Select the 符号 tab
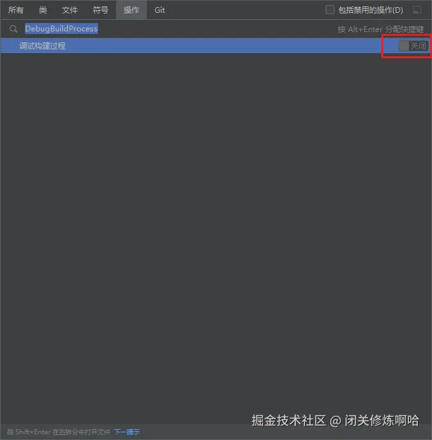432x440 pixels. coord(101,10)
